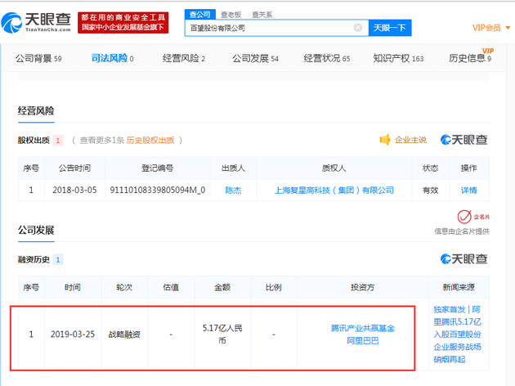The height and width of the screenshot is (386, 515).
Task: Switch to the 查关系 search tab
Action: [262, 15]
